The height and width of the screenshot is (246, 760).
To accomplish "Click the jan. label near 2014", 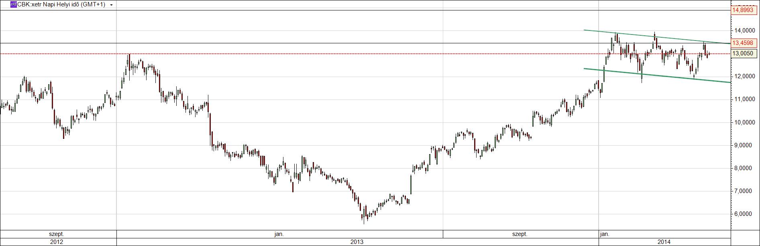I will (604, 234).
